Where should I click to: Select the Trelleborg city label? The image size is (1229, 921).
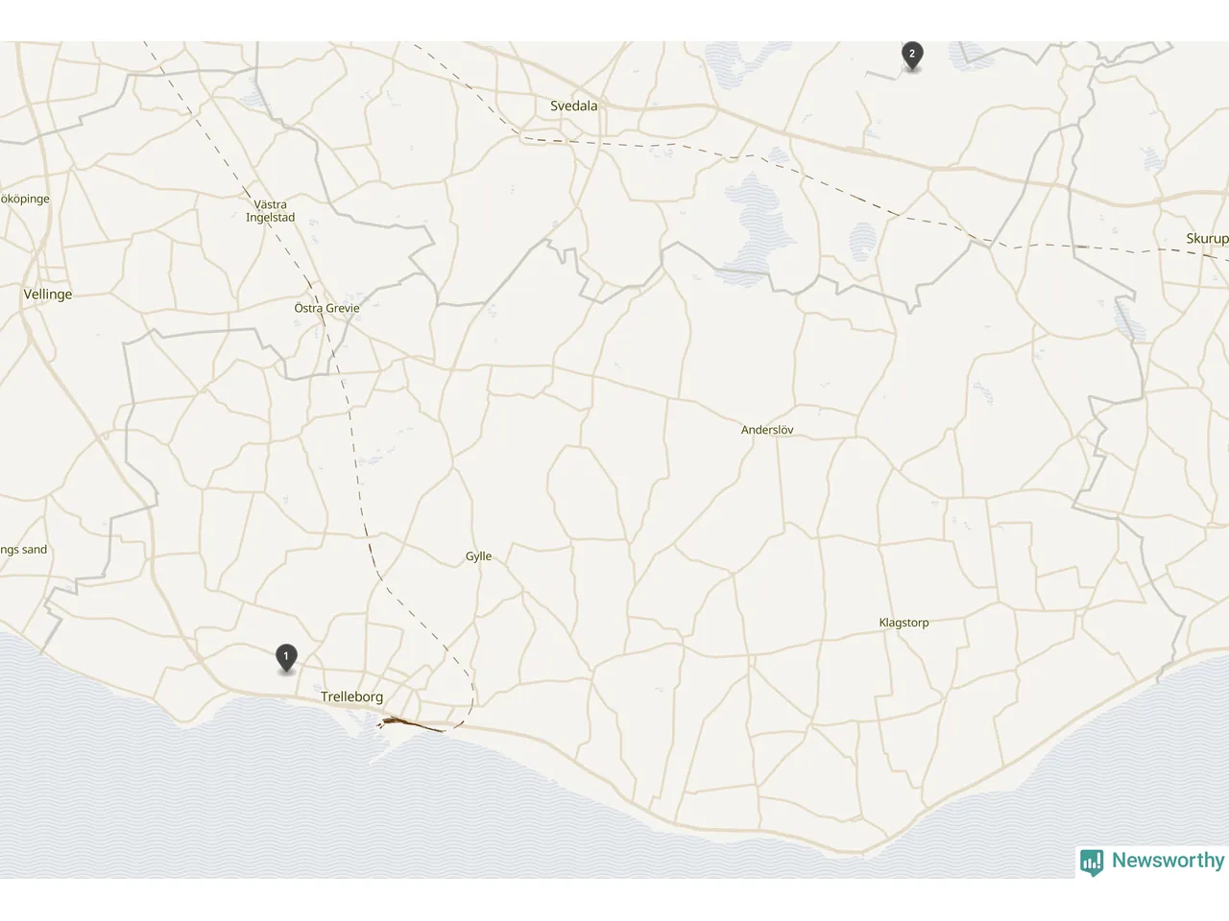coord(351,697)
